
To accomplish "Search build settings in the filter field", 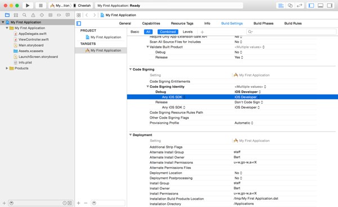I will 291,32.
